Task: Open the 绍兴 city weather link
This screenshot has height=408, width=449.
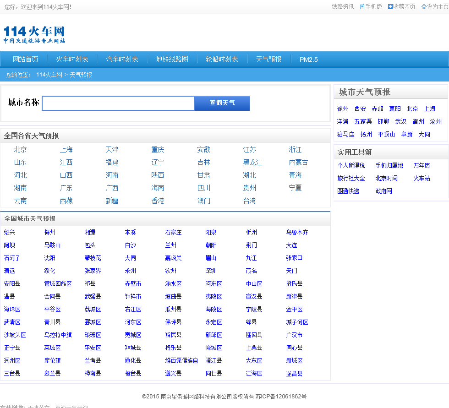Action: click(x=9, y=232)
